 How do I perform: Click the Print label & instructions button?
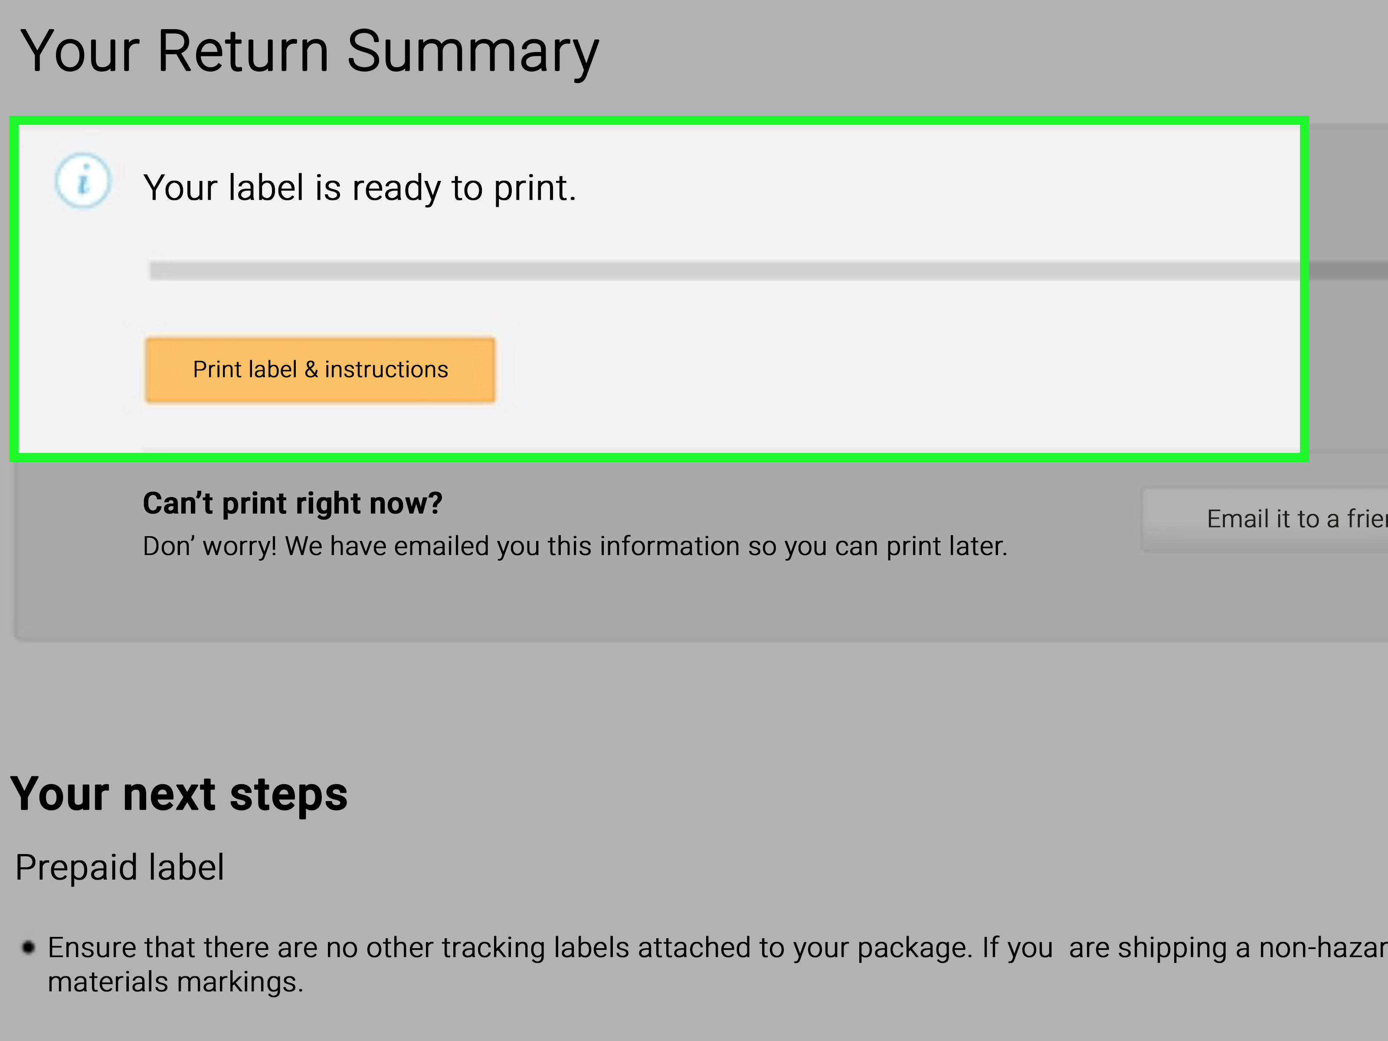(320, 370)
